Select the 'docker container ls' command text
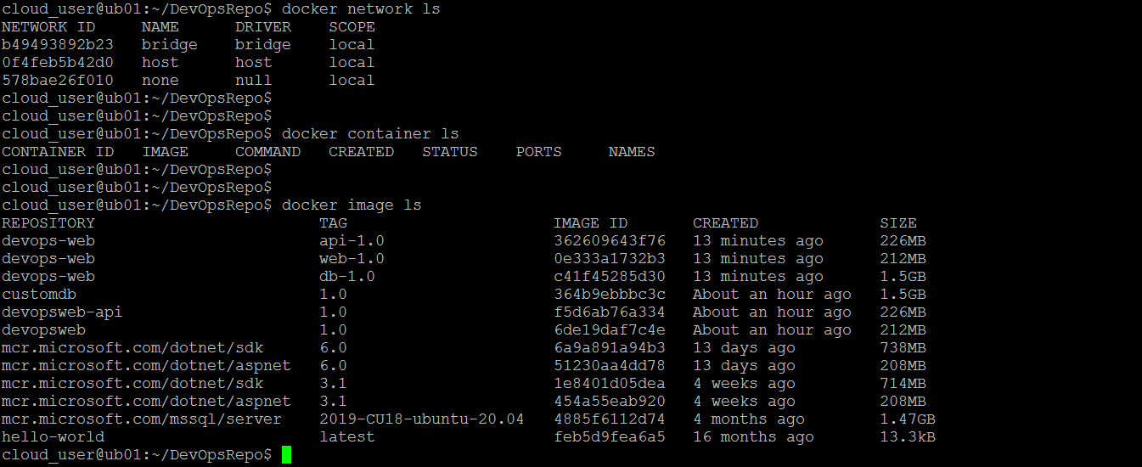This screenshot has width=1142, height=467. tap(370, 134)
